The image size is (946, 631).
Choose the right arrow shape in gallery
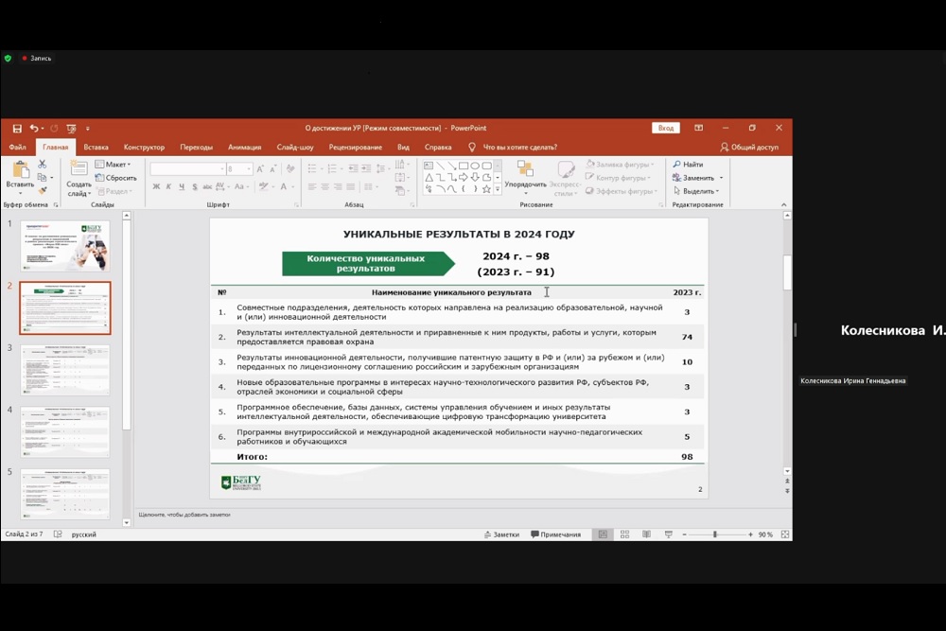(464, 177)
